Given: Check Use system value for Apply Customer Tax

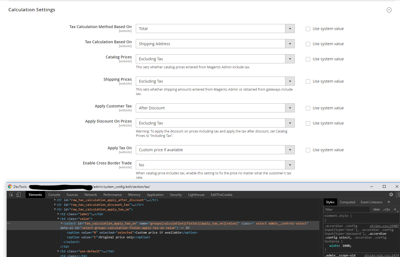Looking at the screenshot, I should point(308,108).
